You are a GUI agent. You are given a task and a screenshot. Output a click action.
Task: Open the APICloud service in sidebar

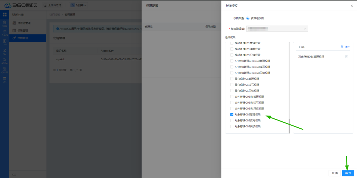point(5,61)
